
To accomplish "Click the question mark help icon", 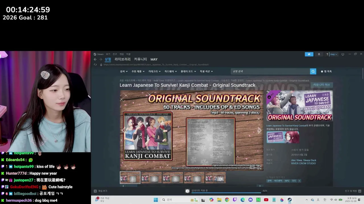I will click(327, 54).
